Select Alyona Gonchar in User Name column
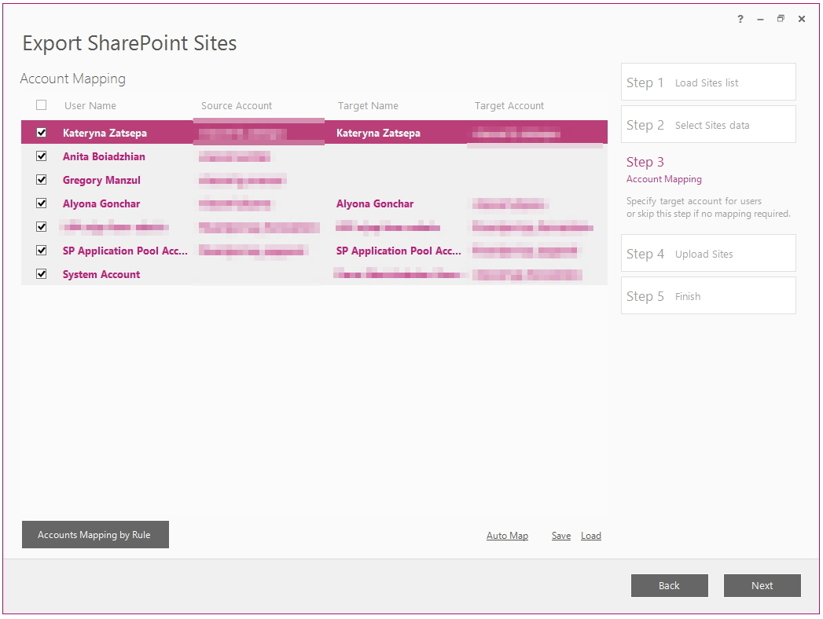This screenshot has height=619, width=823. coord(101,203)
